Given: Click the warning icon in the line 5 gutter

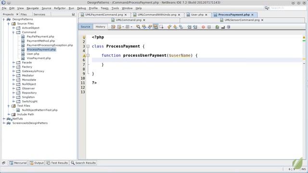Looking at the screenshot, I should 84,56.
